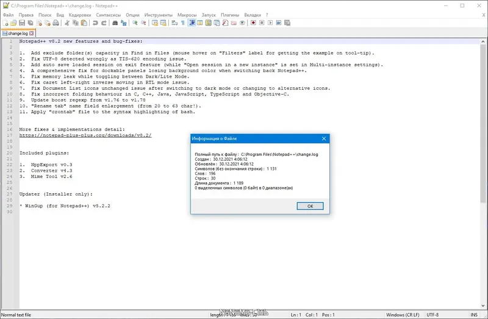
Task: Open the Replace tool icon
Action: click(x=124, y=23)
